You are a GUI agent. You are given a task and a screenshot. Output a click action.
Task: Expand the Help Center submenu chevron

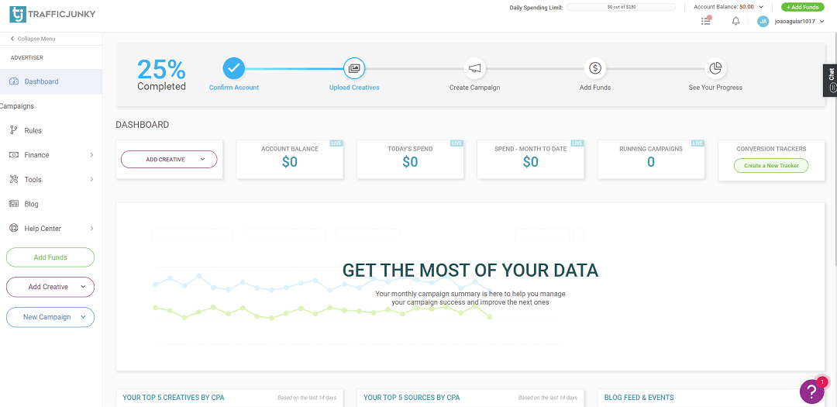tap(91, 228)
